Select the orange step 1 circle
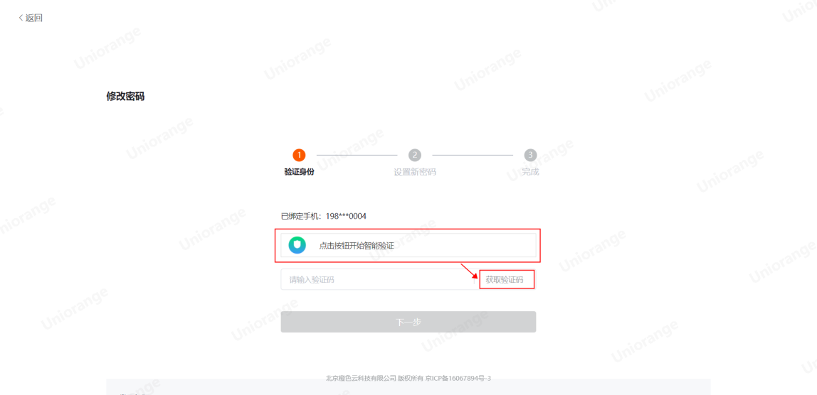 click(299, 155)
